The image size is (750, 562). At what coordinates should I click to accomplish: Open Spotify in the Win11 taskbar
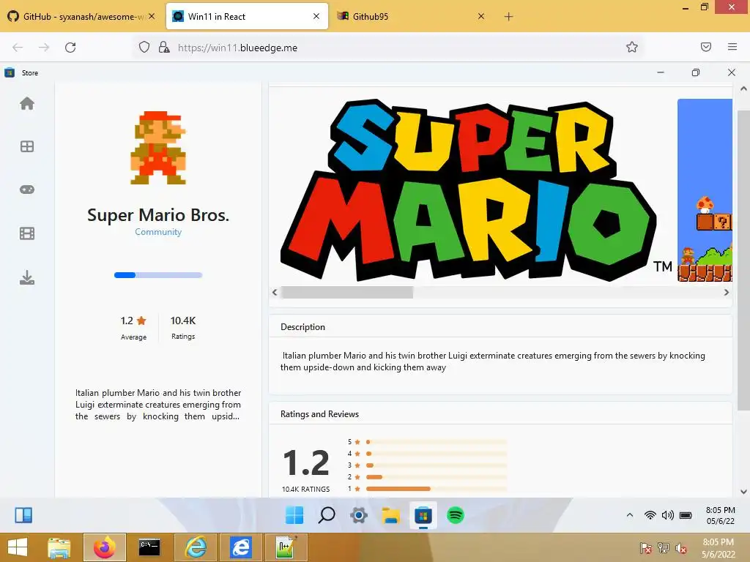pyautogui.click(x=456, y=515)
